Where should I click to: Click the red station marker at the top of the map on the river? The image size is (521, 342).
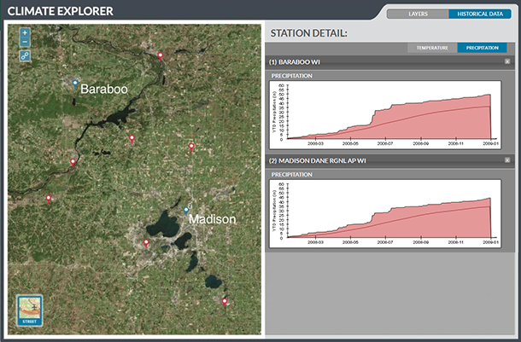tap(161, 56)
